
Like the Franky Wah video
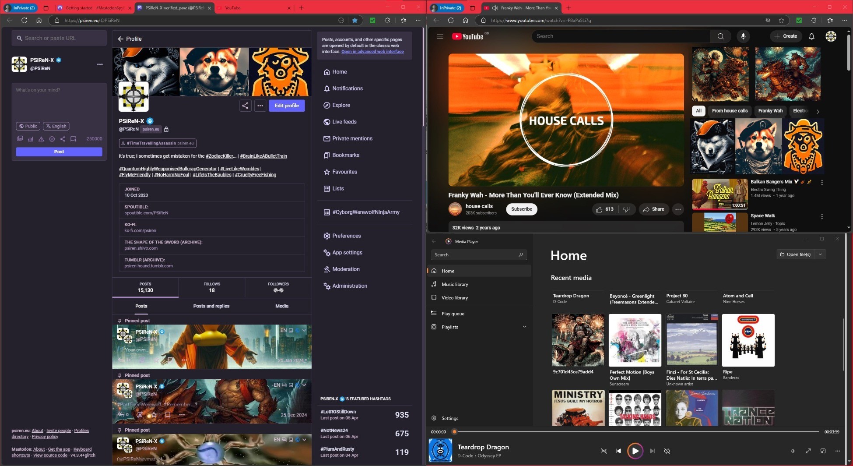click(x=604, y=209)
